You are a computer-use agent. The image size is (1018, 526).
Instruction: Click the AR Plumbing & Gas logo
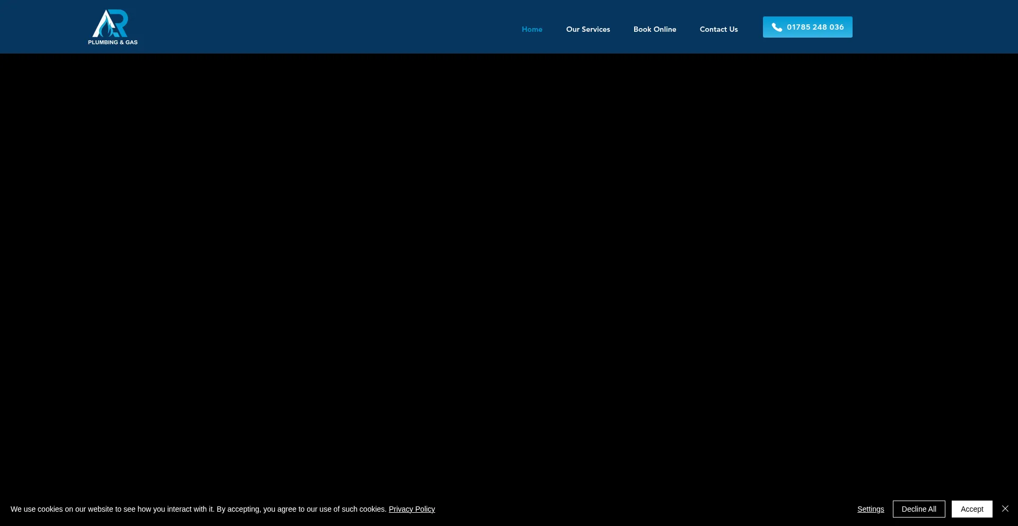click(112, 27)
